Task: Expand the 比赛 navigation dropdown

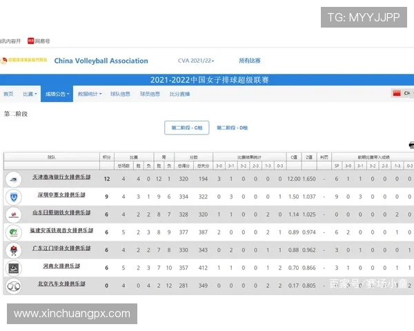Action: (30, 94)
